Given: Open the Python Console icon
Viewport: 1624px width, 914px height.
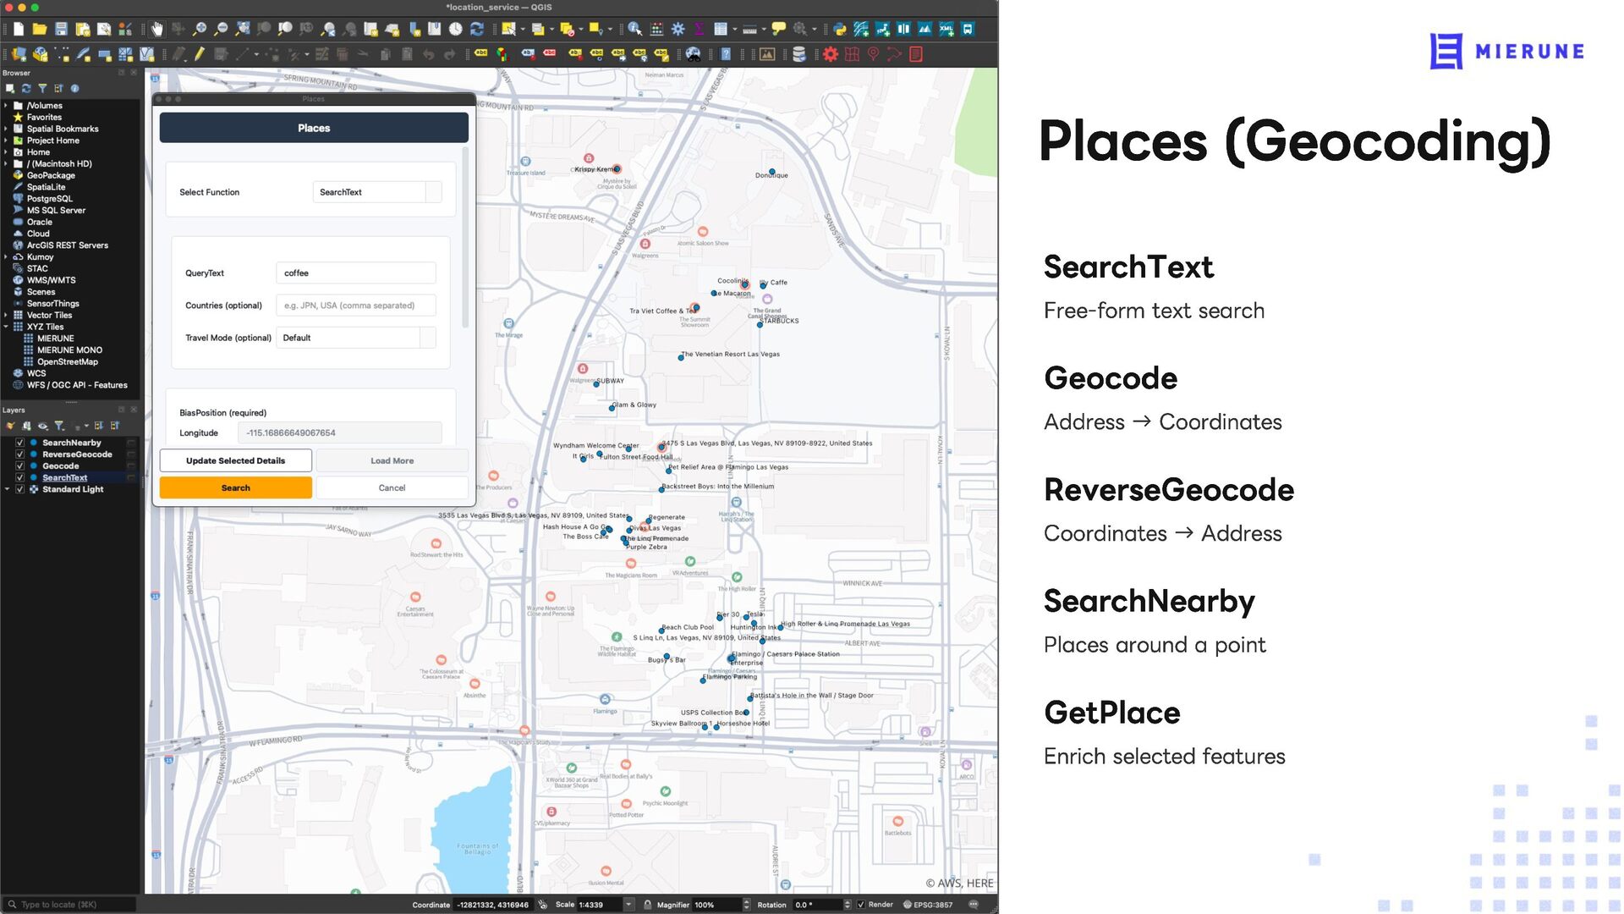Looking at the screenshot, I should pyautogui.click(x=840, y=29).
